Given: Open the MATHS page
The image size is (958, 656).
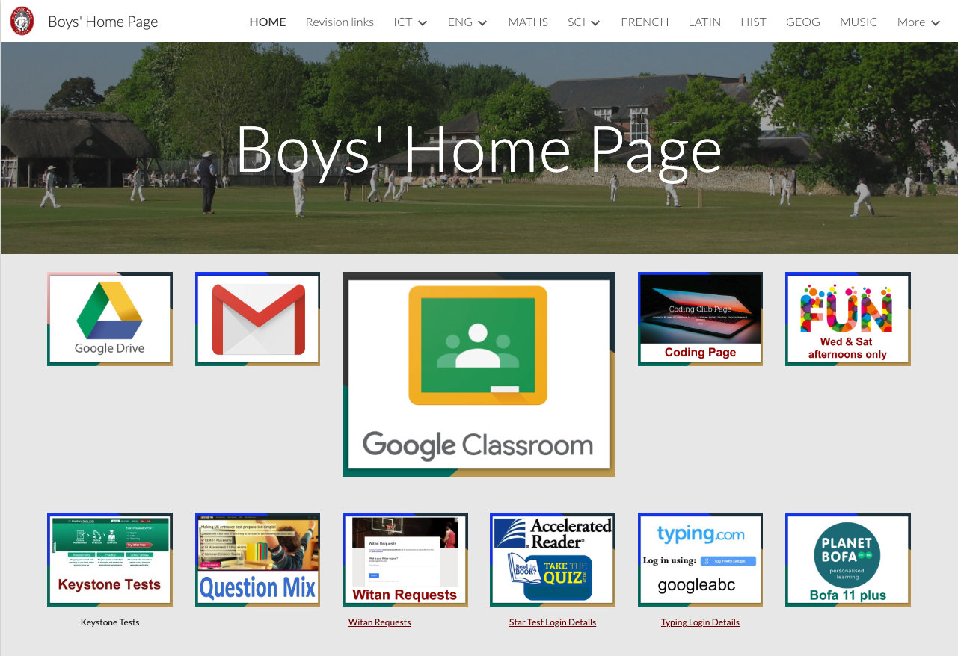Looking at the screenshot, I should 528,22.
